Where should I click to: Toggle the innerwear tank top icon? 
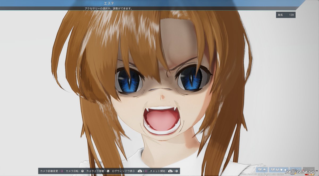285,170
